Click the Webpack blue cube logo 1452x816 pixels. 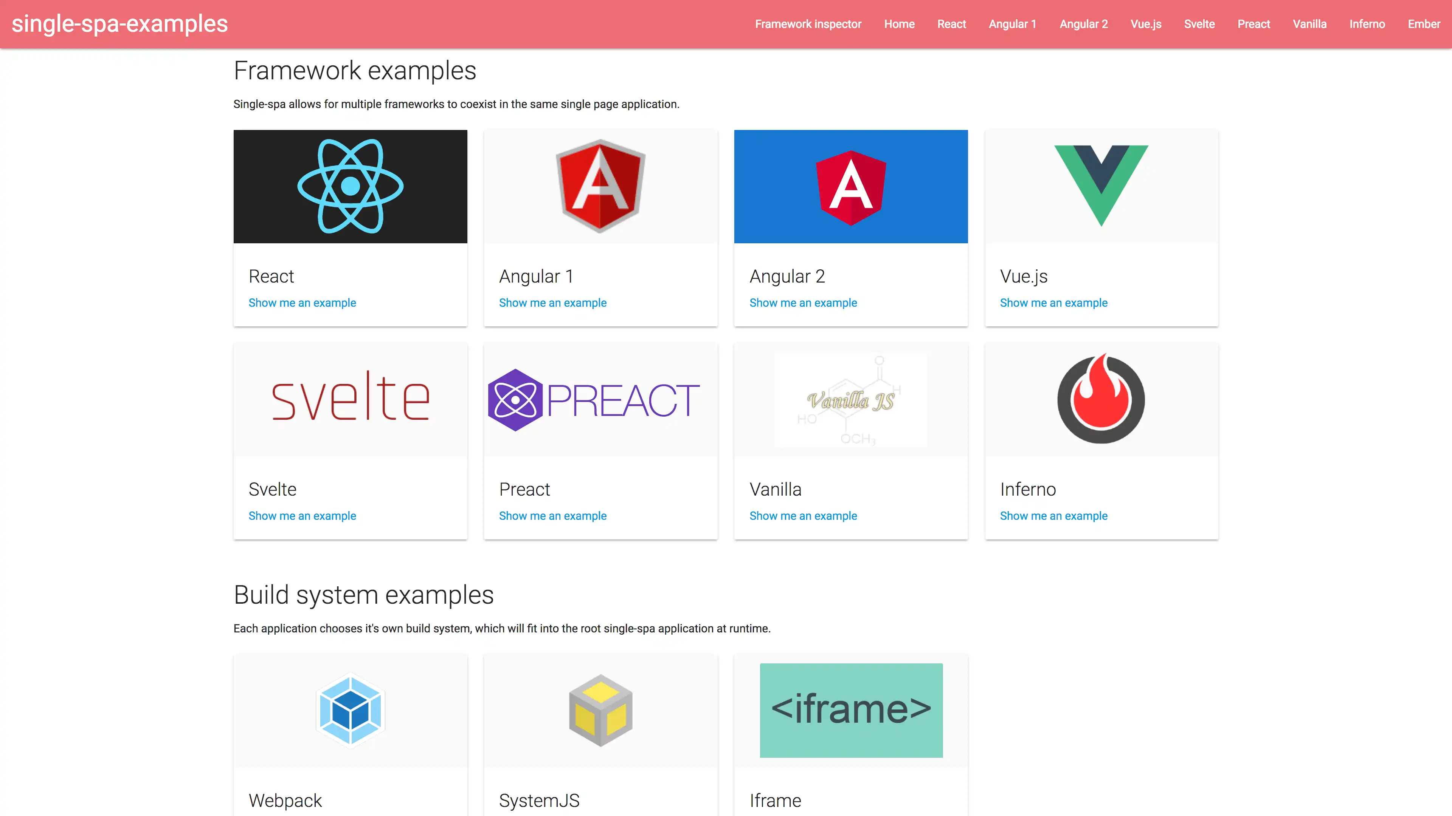pyautogui.click(x=350, y=710)
